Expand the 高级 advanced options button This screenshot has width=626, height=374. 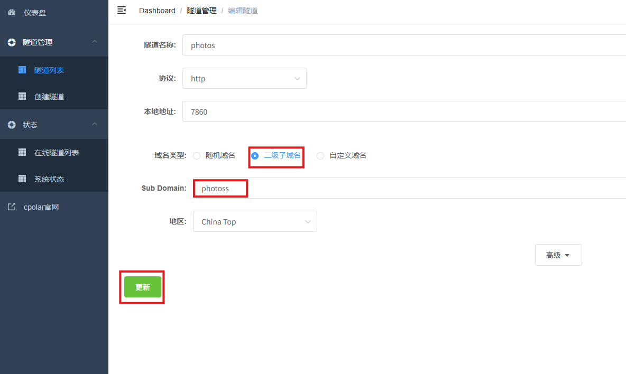point(558,255)
